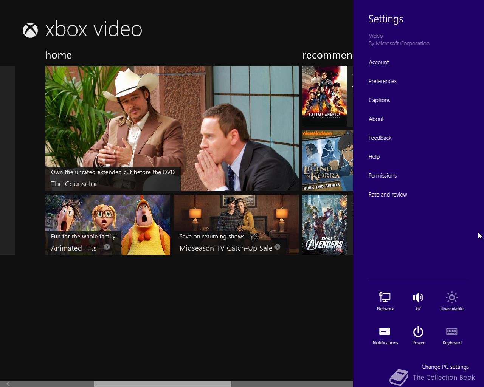Open Captions settings
This screenshot has height=387, width=484.
click(x=379, y=100)
